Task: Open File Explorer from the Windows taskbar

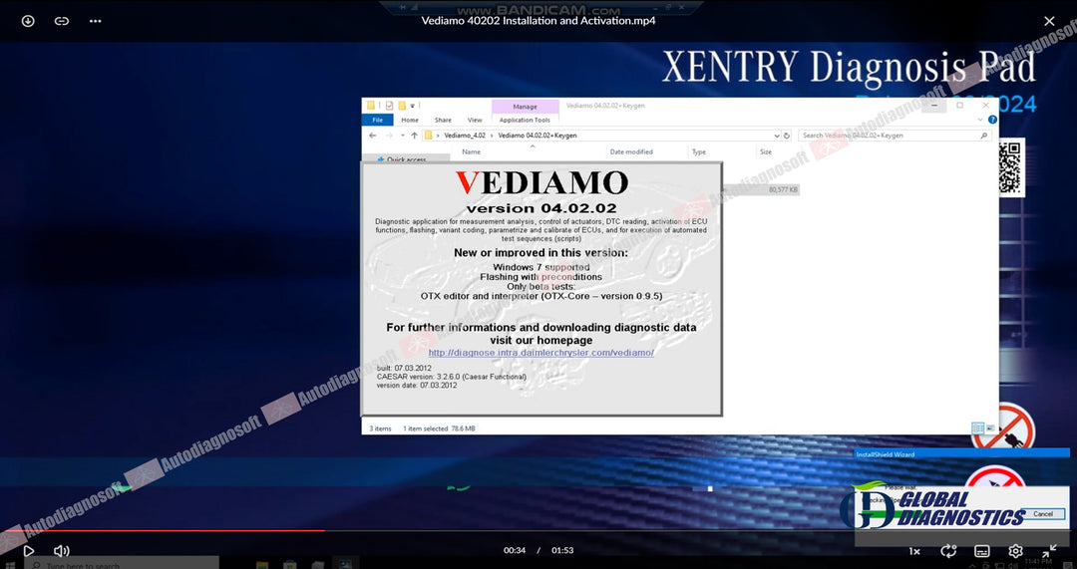Action: tap(261, 565)
